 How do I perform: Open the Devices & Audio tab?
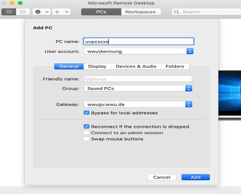[136, 66]
